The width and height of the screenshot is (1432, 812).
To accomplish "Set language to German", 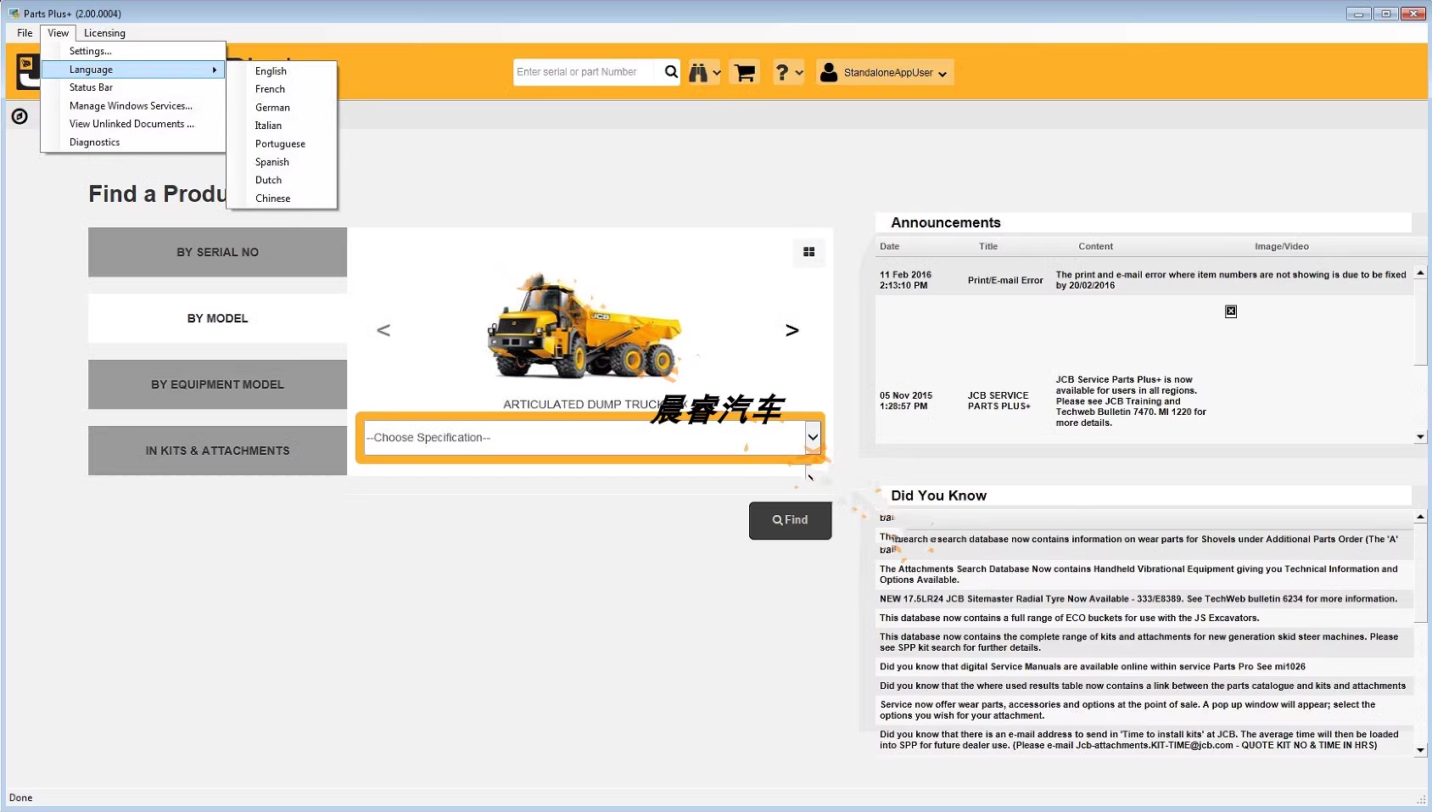I will pyautogui.click(x=282, y=108).
